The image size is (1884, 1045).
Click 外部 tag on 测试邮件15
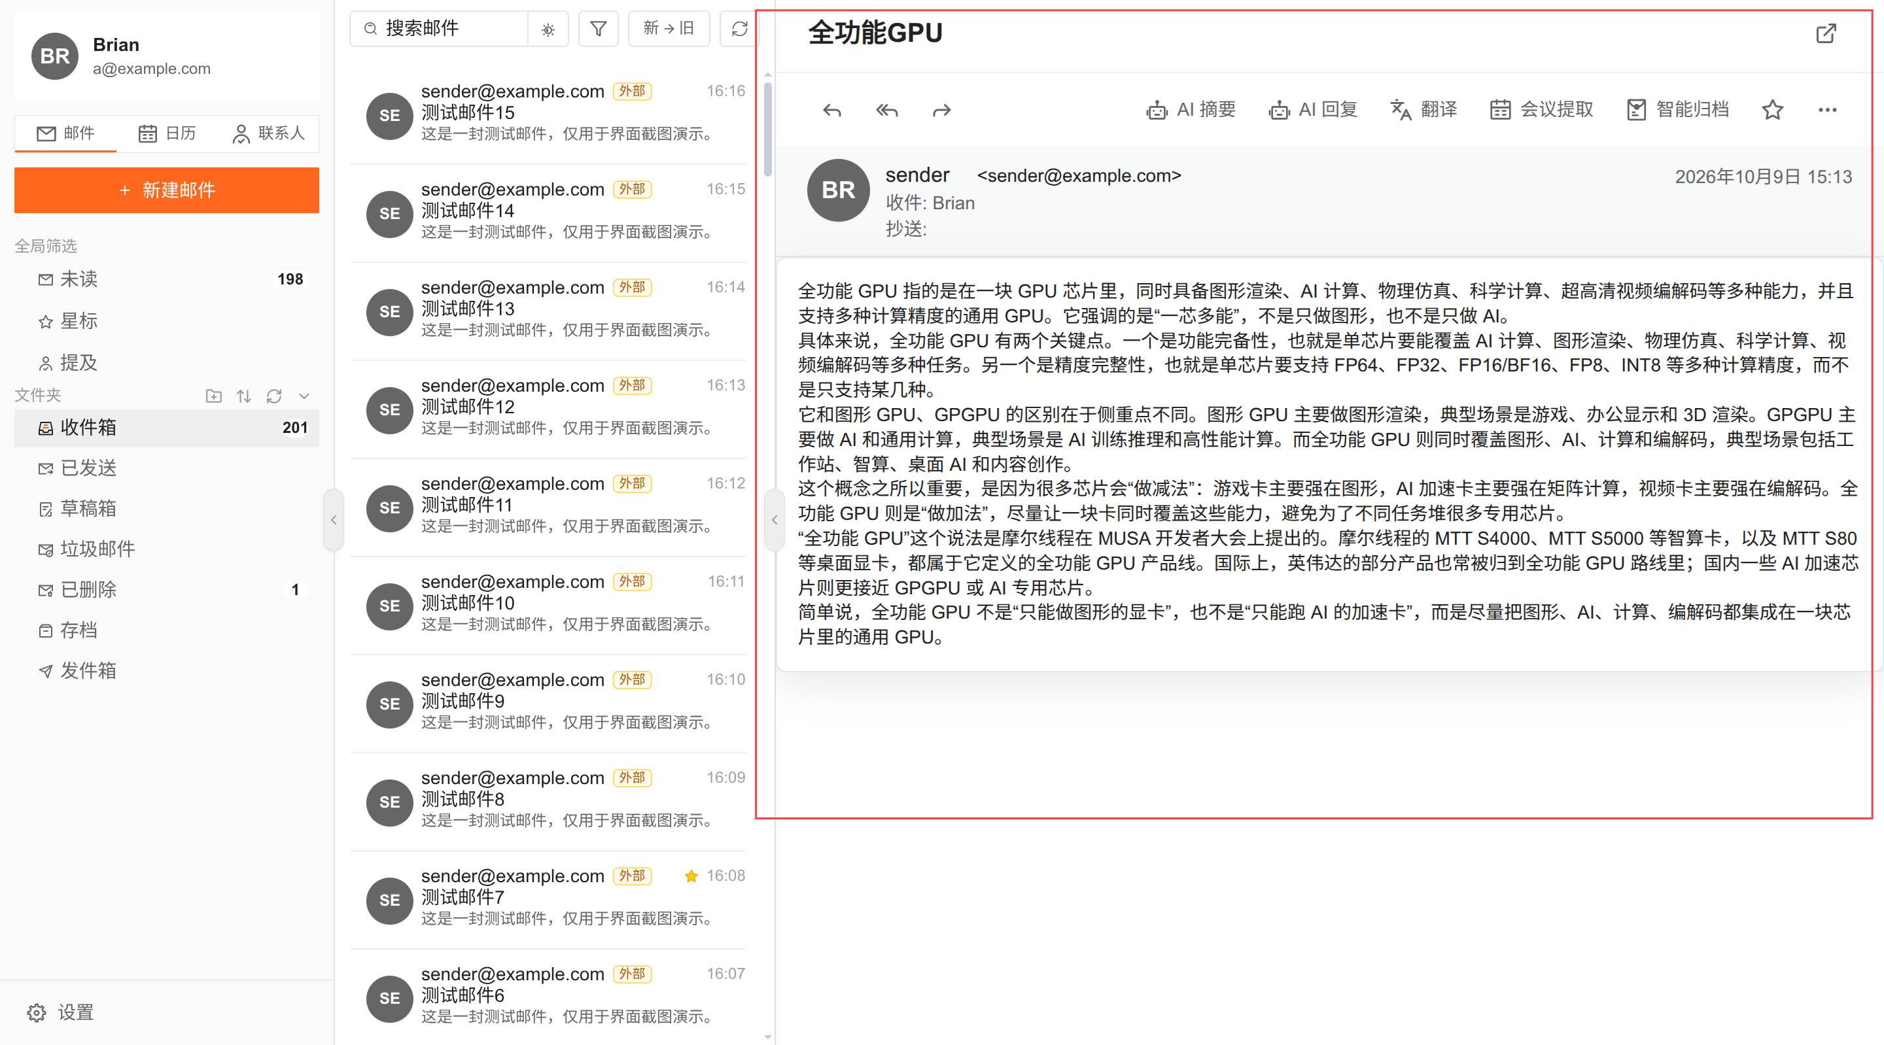(632, 92)
